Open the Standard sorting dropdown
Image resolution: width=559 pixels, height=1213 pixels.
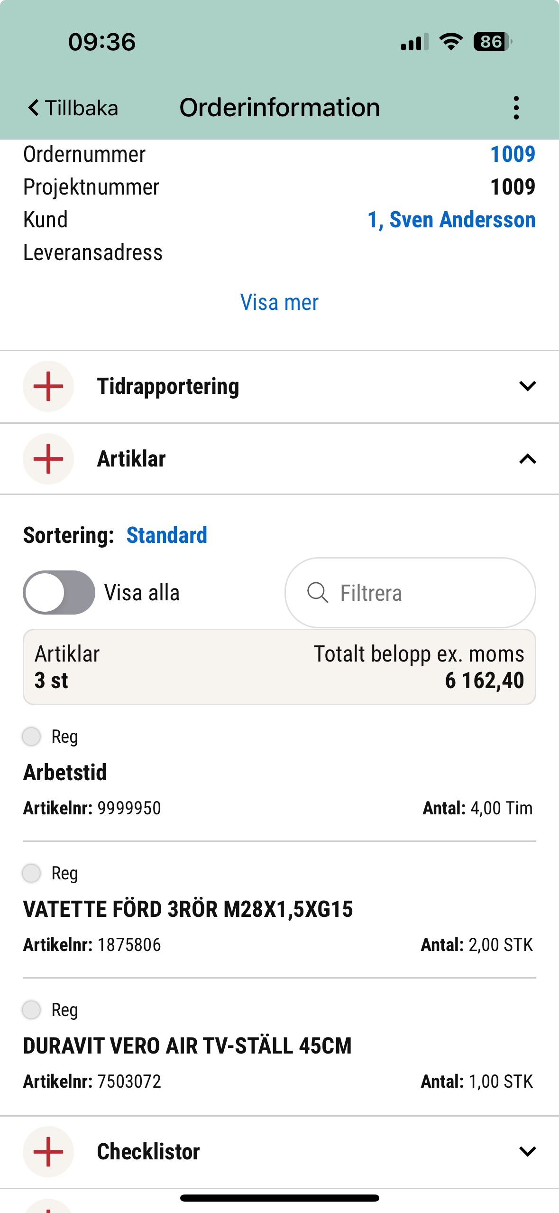[x=167, y=535]
